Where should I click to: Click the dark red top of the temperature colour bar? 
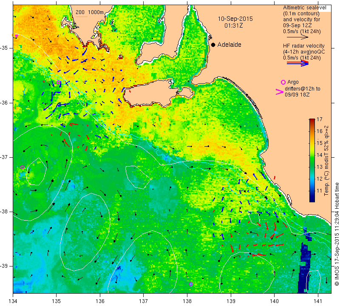pos(312,120)
